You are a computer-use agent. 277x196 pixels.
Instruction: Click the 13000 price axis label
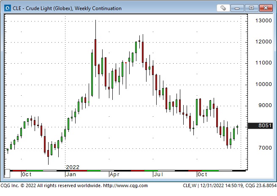[x=263, y=21]
